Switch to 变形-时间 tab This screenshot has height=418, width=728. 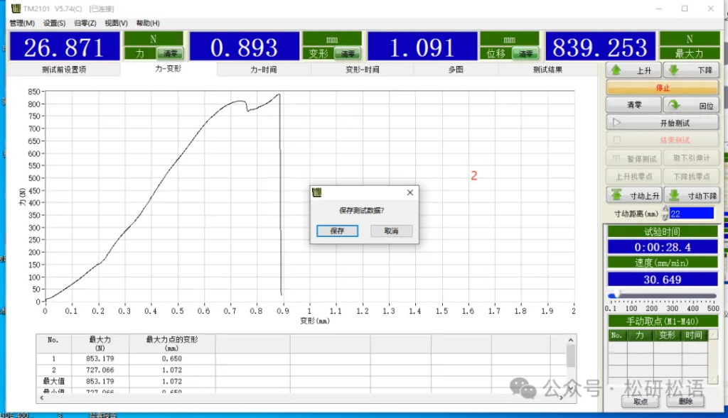[362, 70]
